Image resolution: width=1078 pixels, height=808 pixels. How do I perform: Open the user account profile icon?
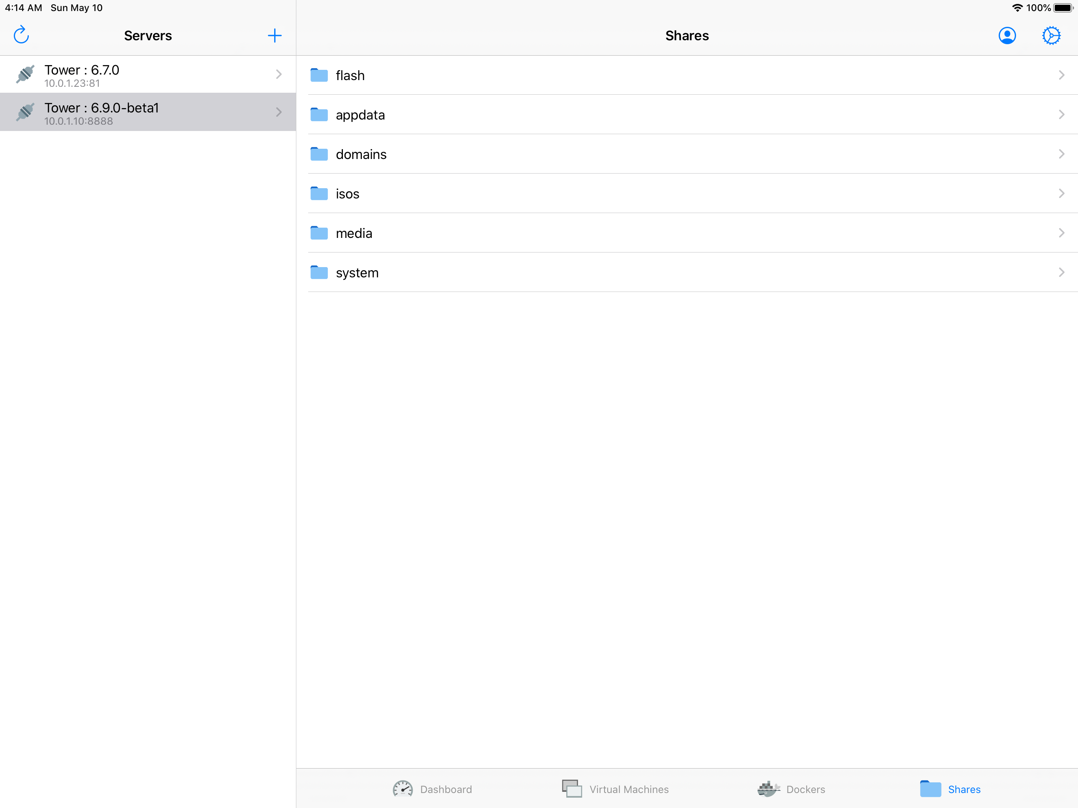[x=1007, y=36]
